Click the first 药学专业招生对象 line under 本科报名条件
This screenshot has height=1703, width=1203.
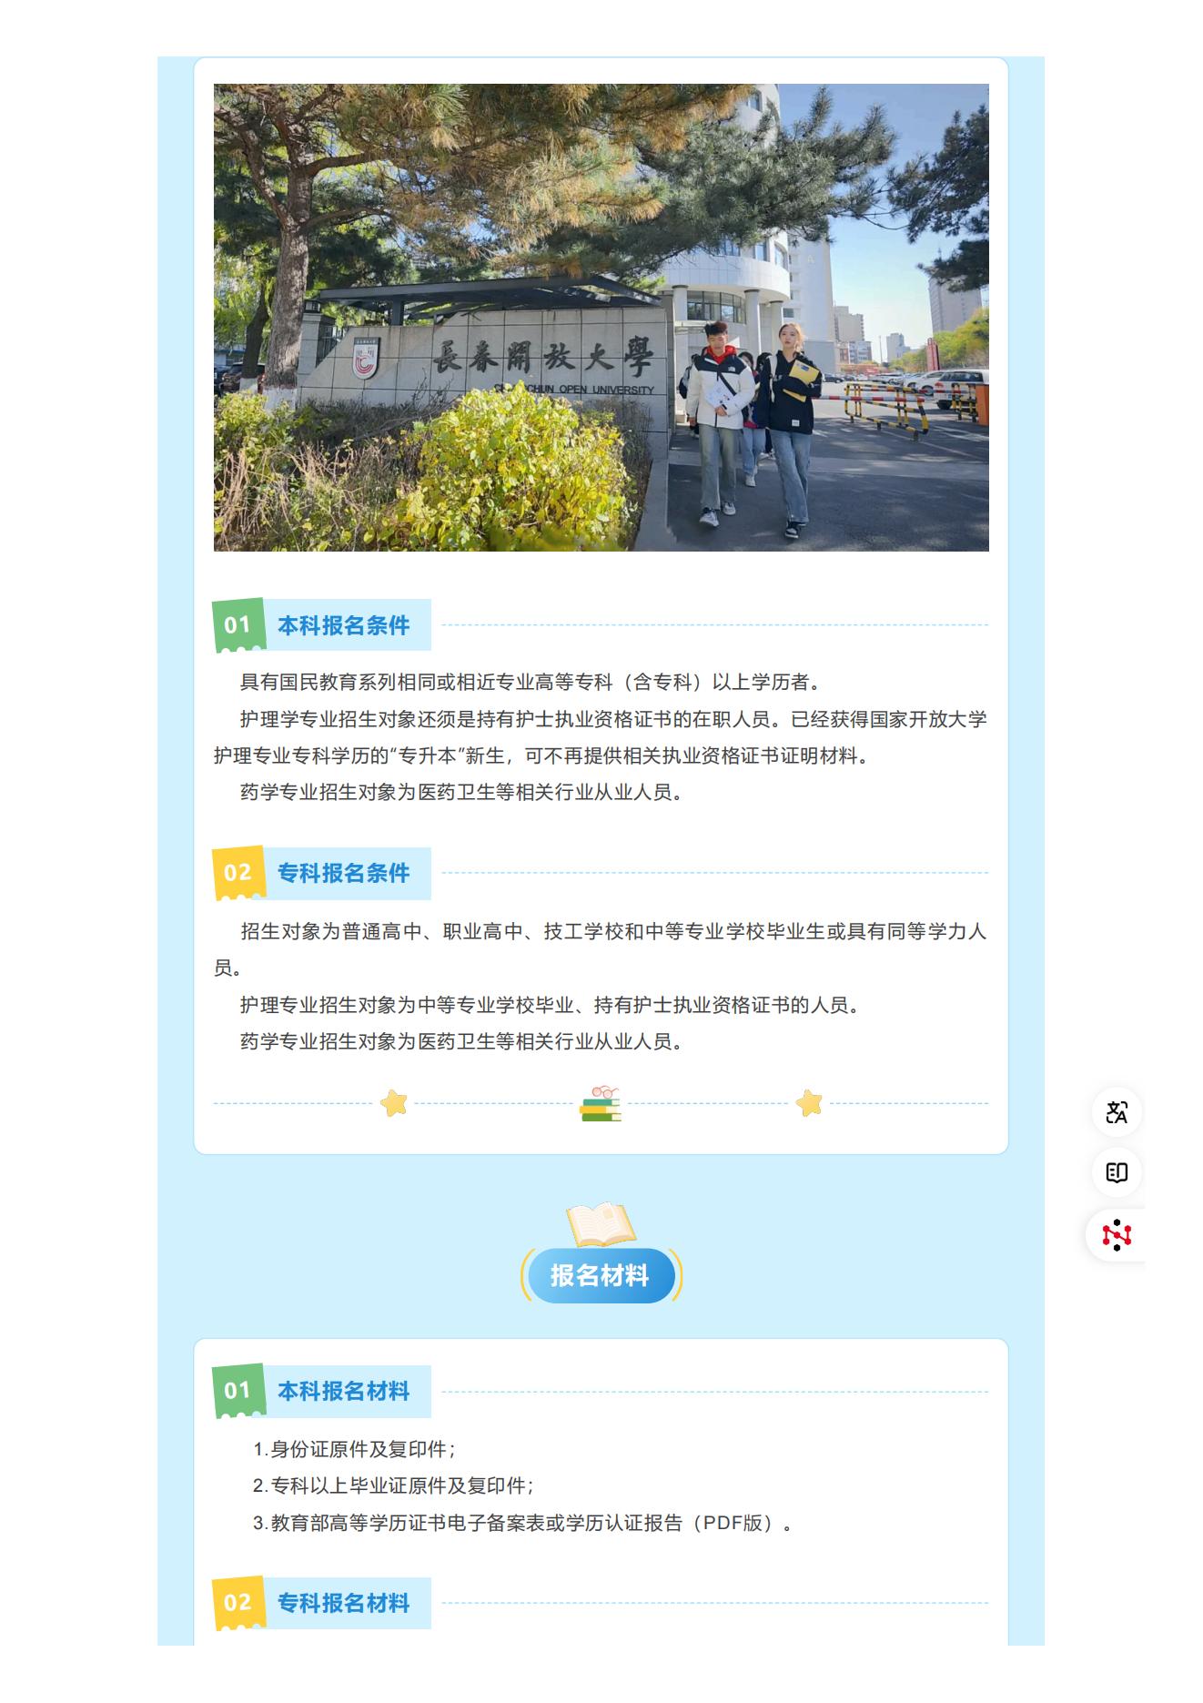pyautogui.click(x=461, y=792)
